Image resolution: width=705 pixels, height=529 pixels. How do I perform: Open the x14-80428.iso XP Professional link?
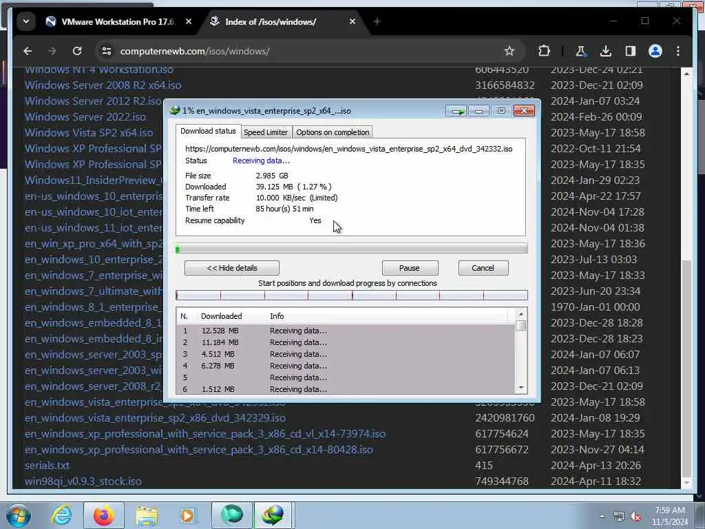tap(199, 449)
